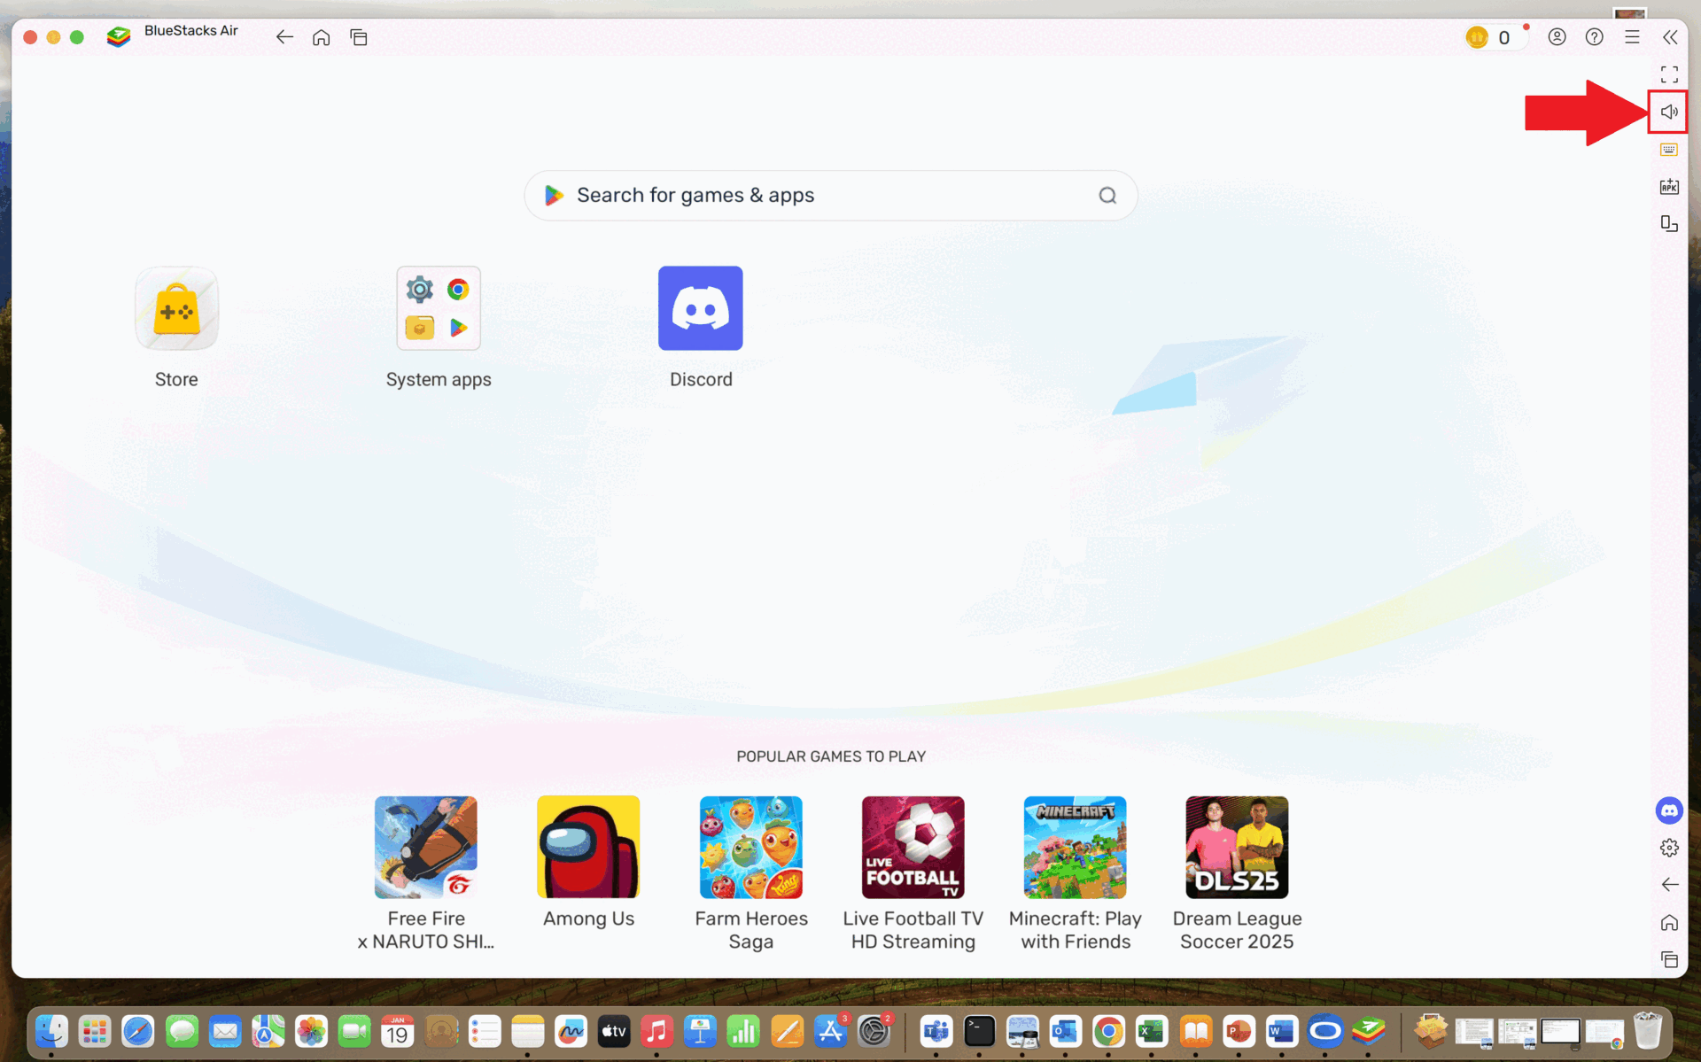Open Discord from the right sidebar
The width and height of the screenshot is (1701, 1062).
click(1669, 810)
